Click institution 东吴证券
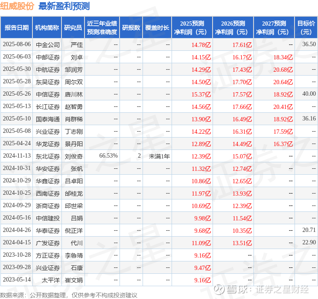 coord(48,82)
